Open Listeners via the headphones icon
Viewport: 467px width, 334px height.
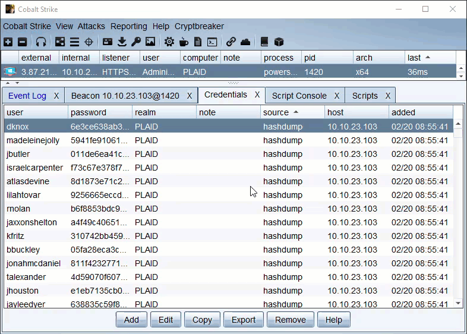pos(41,42)
